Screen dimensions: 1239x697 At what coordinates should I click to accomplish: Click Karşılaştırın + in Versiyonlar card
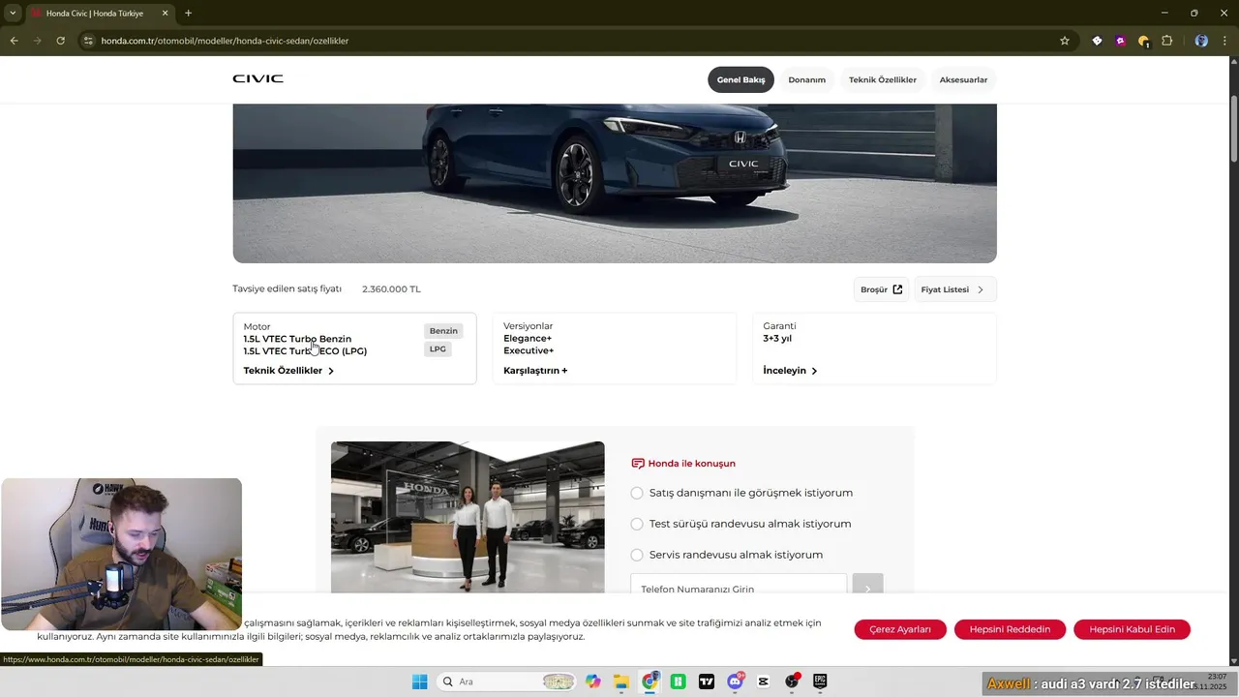535,371
